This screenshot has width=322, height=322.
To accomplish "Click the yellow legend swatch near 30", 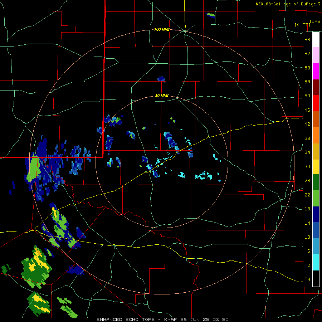I will pyautogui.click(x=316, y=167).
